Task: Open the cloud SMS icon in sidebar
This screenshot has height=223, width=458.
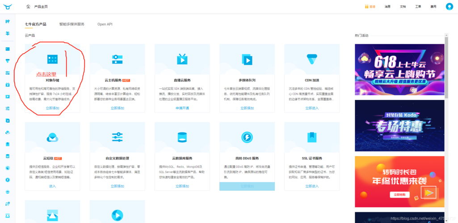Action: pyautogui.click(x=8, y=132)
